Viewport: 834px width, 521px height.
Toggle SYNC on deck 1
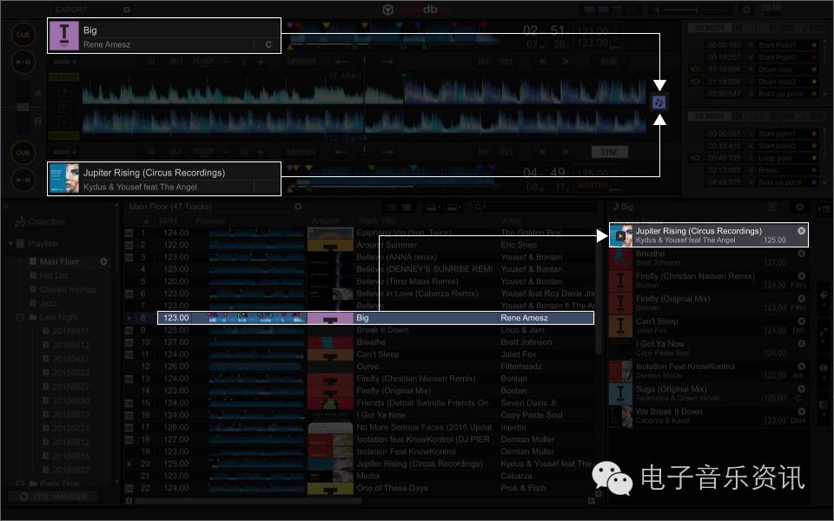click(x=610, y=62)
